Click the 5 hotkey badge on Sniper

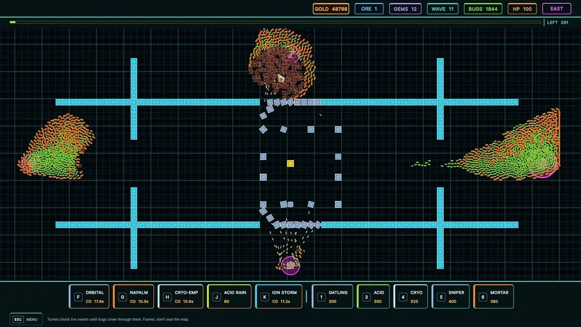pos(441,297)
